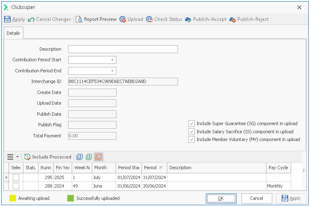Click the Period column header to sort
The width and height of the screenshot is (310, 206).
(150, 168)
